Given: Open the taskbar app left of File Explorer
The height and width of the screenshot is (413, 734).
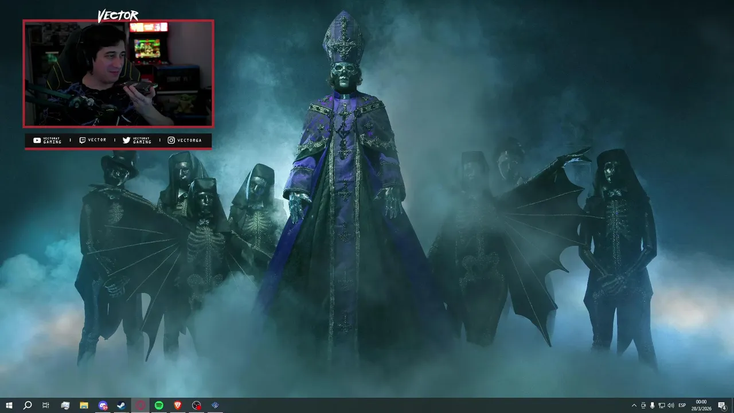Looking at the screenshot, I should pos(65,406).
